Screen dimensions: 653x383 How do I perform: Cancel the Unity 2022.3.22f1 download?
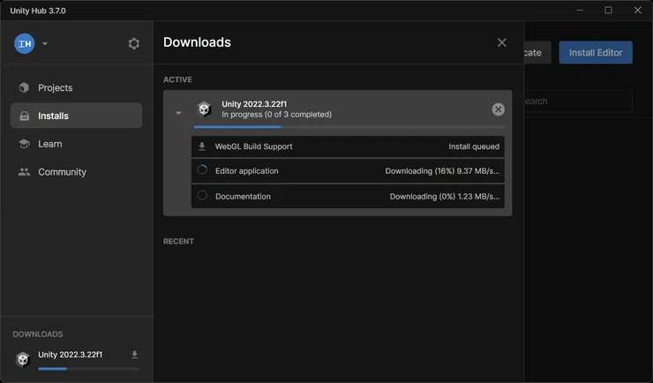coord(498,109)
